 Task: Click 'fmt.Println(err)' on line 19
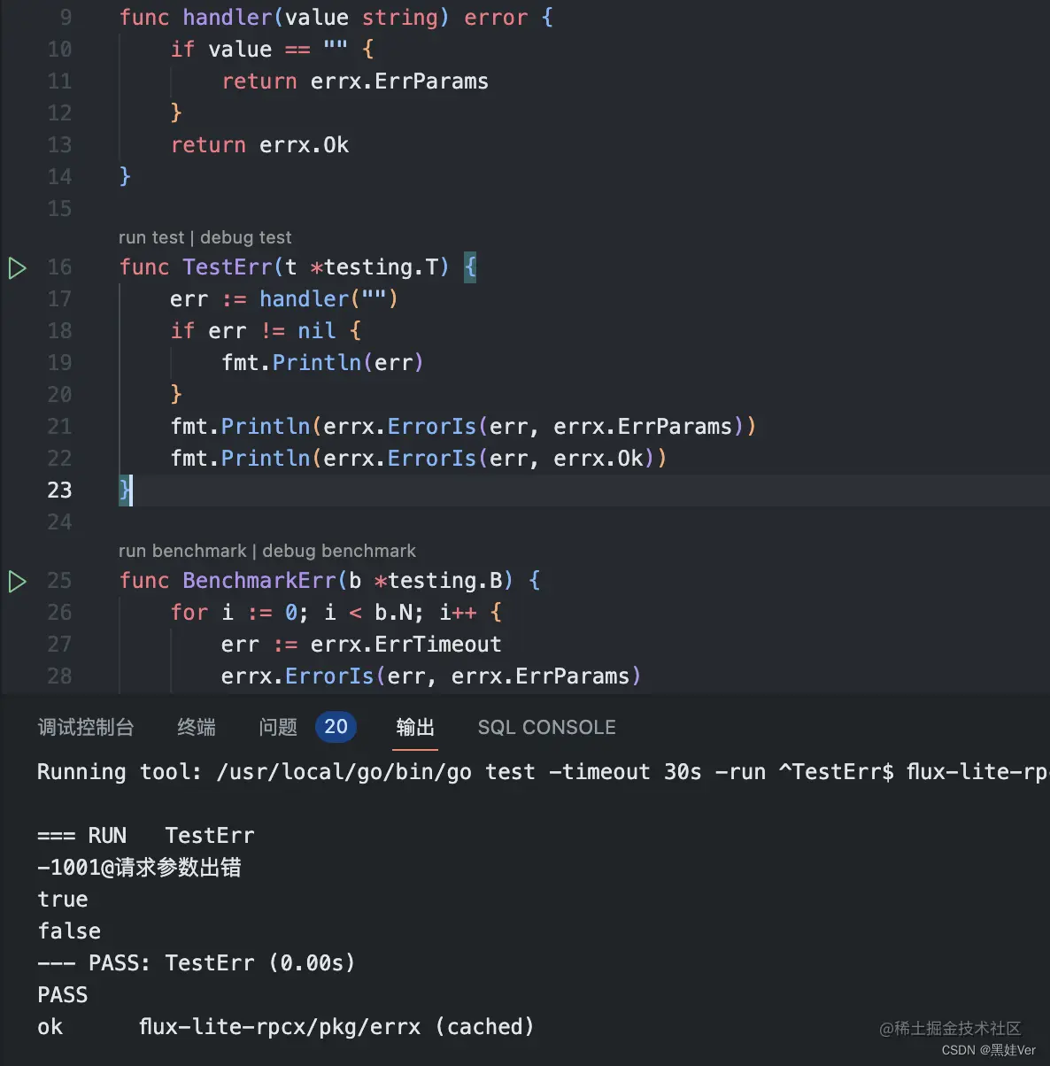click(323, 363)
